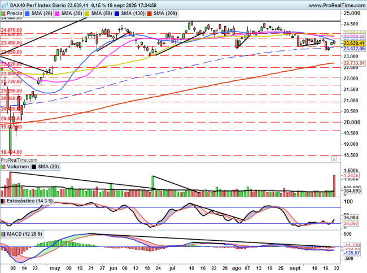Click the Volumen panel legend icon

coord(4,167)
